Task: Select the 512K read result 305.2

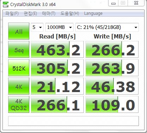Action: point(57,68)
